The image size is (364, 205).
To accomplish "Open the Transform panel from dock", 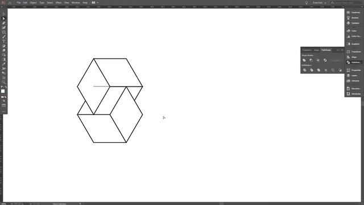I will [x=353, y=52].
